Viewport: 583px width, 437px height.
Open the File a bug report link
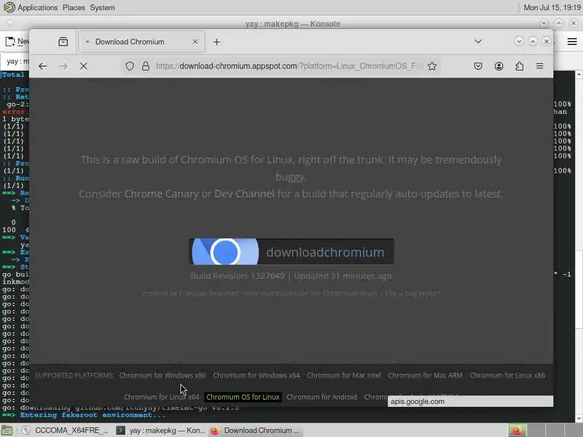click(x=412, y=293)
